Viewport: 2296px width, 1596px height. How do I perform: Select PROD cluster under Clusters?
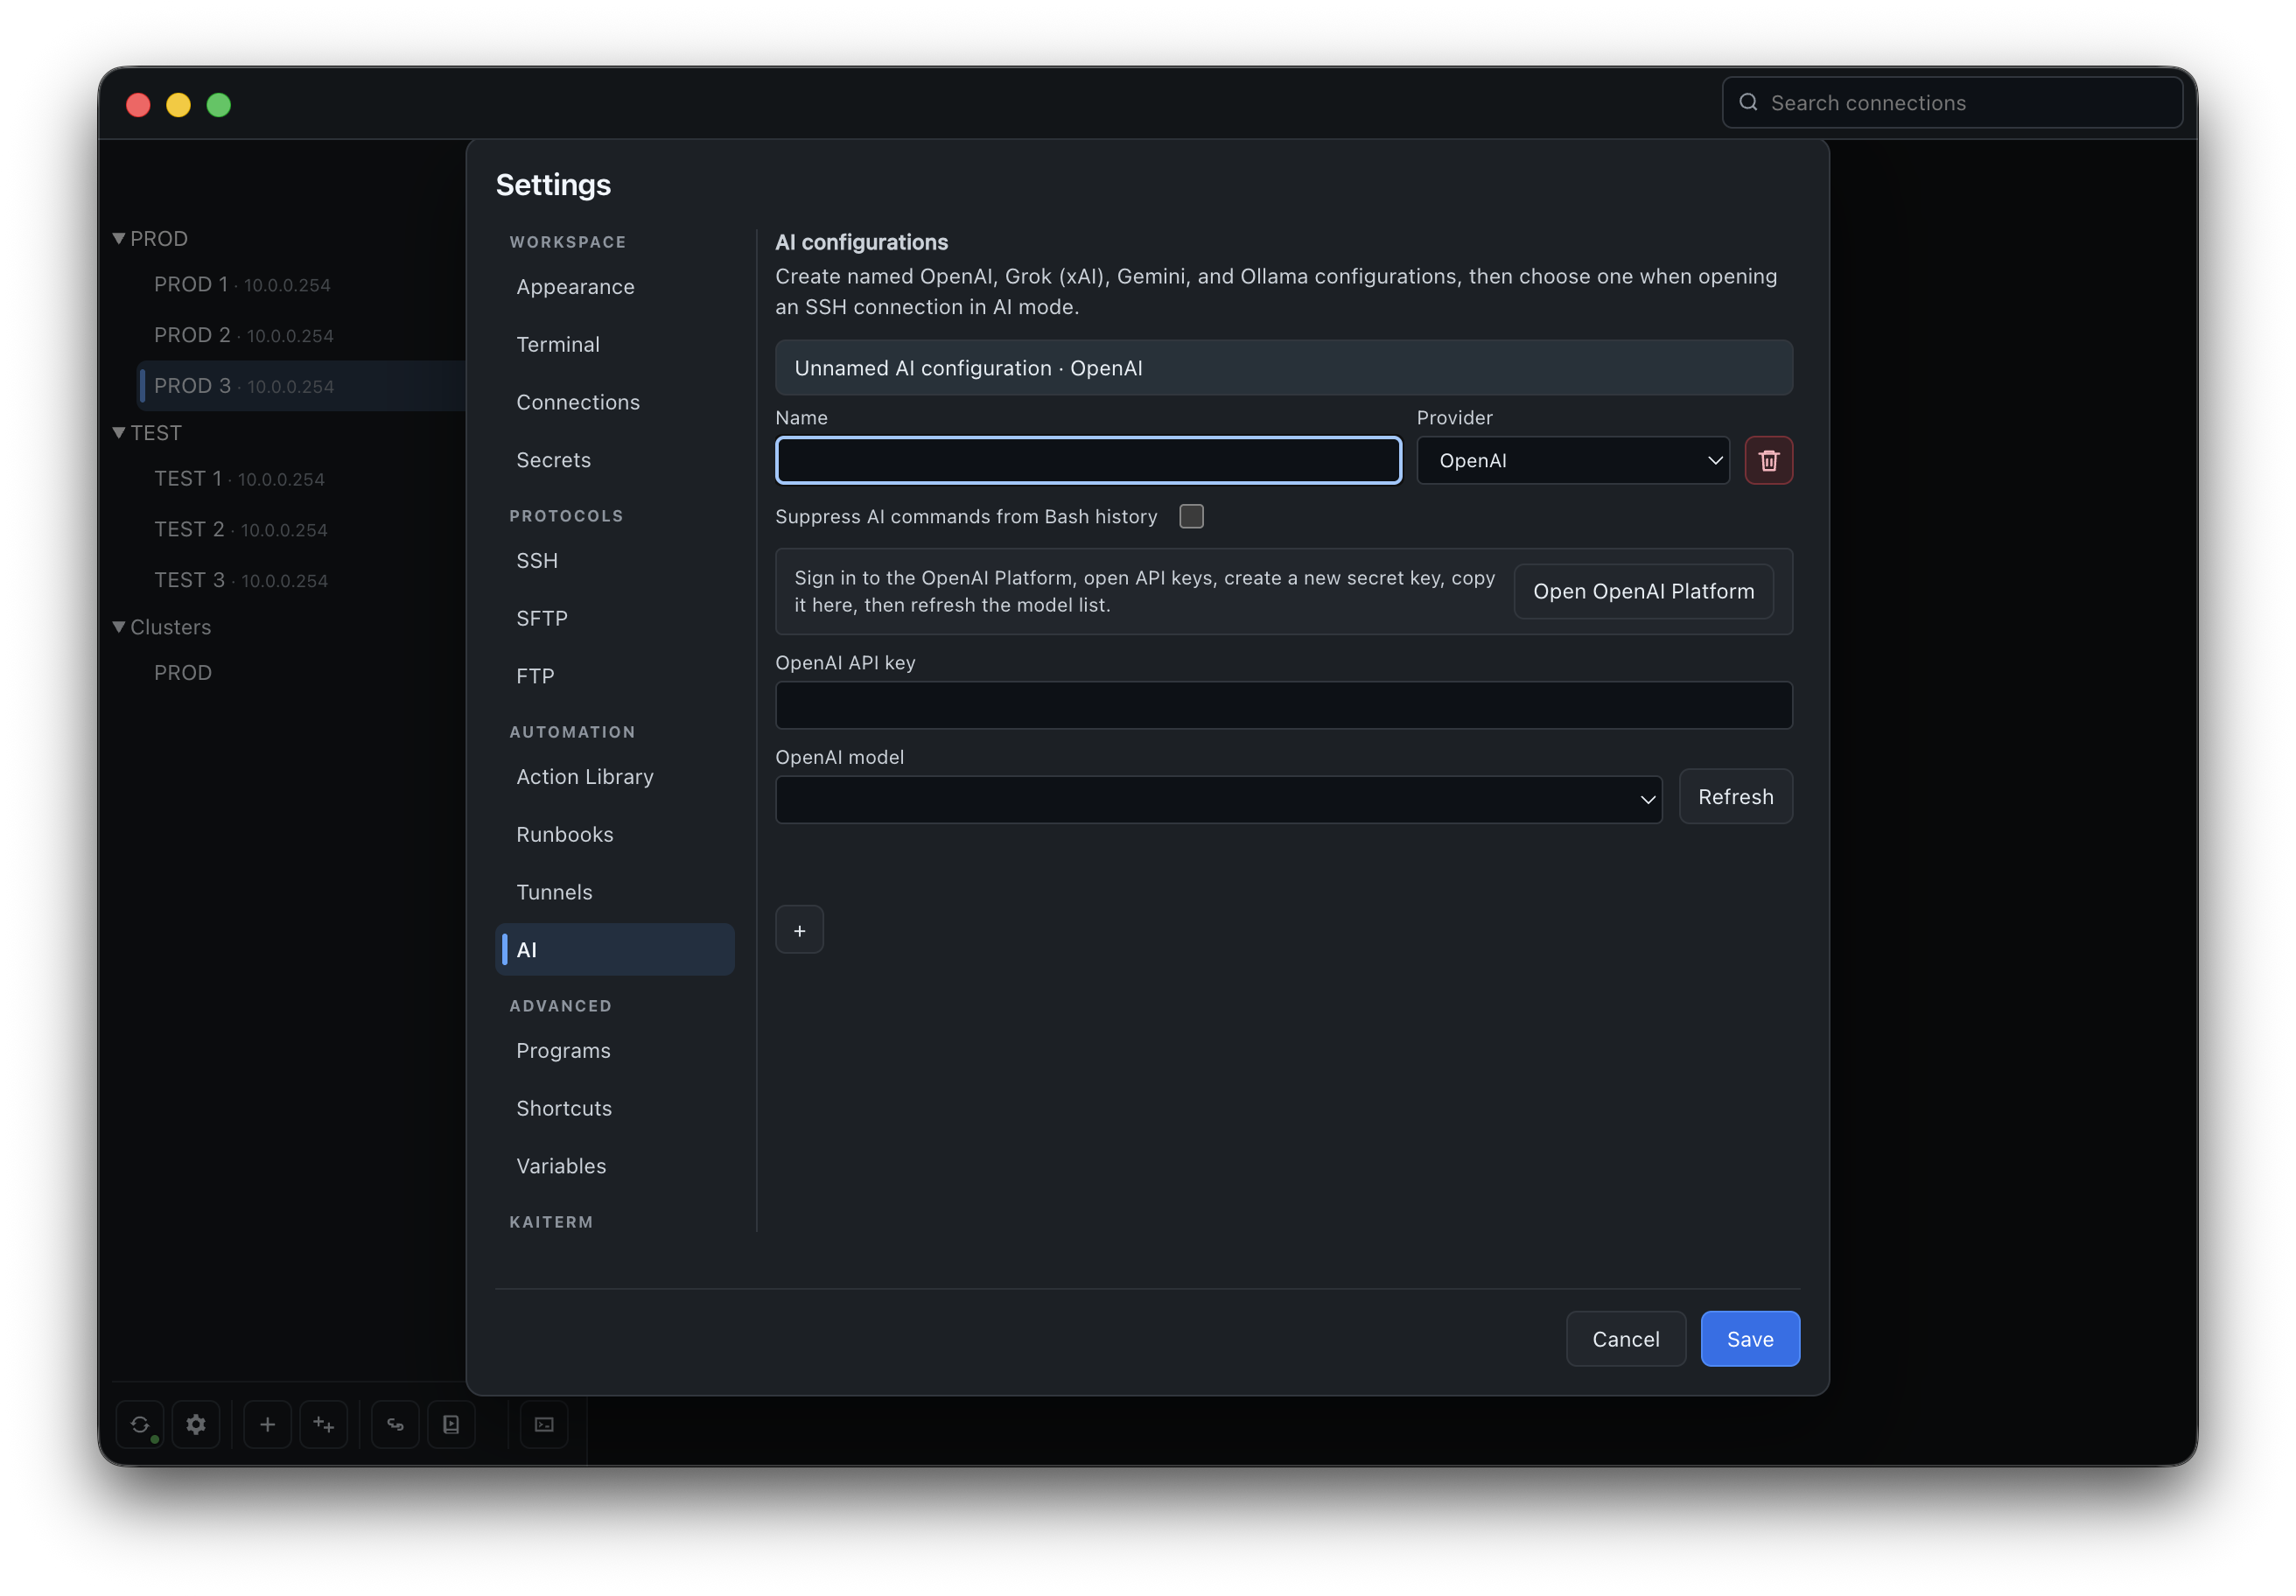183,673
